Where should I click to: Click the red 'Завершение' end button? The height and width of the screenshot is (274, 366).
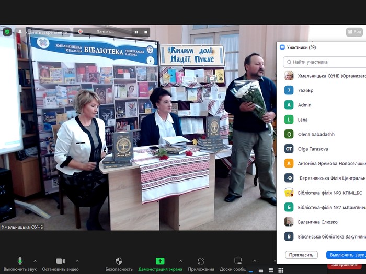click(x=344, y=265)
